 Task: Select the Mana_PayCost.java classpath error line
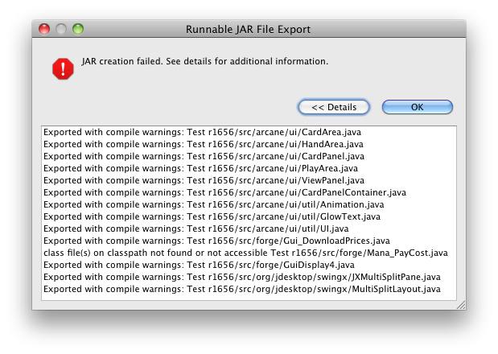[245, 253]
